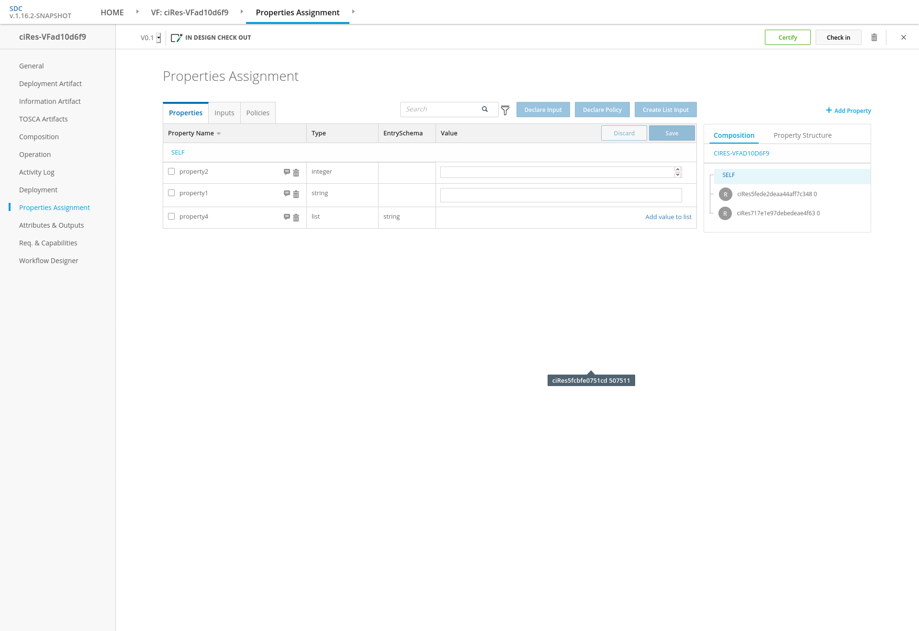This screenshot has height=631, width=919.
Task: Click the Certify button
Action: tap(787, 37)
